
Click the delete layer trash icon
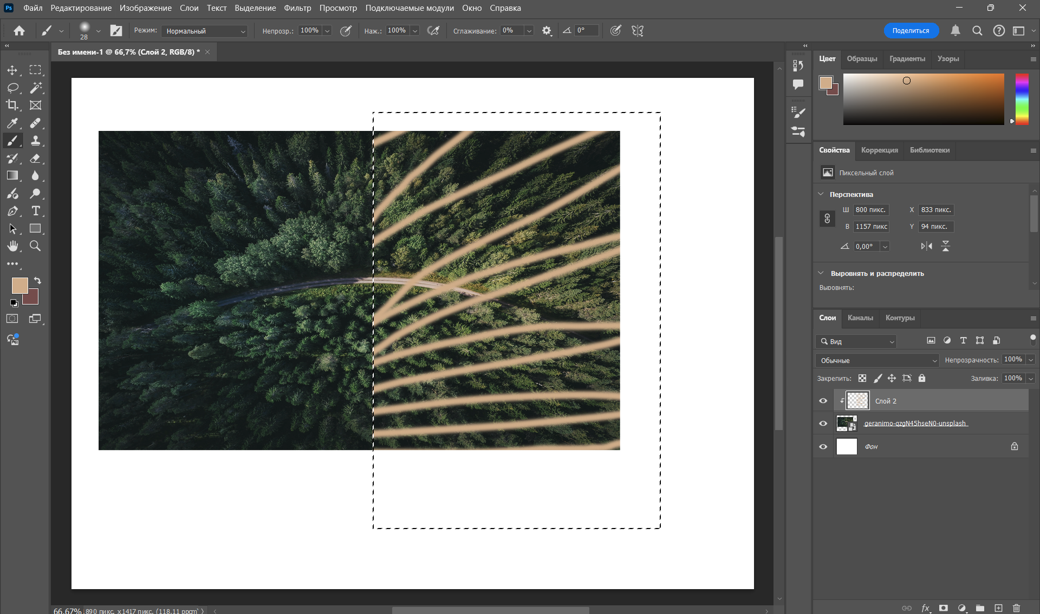pyautogui.click(x=1016, y=608)
